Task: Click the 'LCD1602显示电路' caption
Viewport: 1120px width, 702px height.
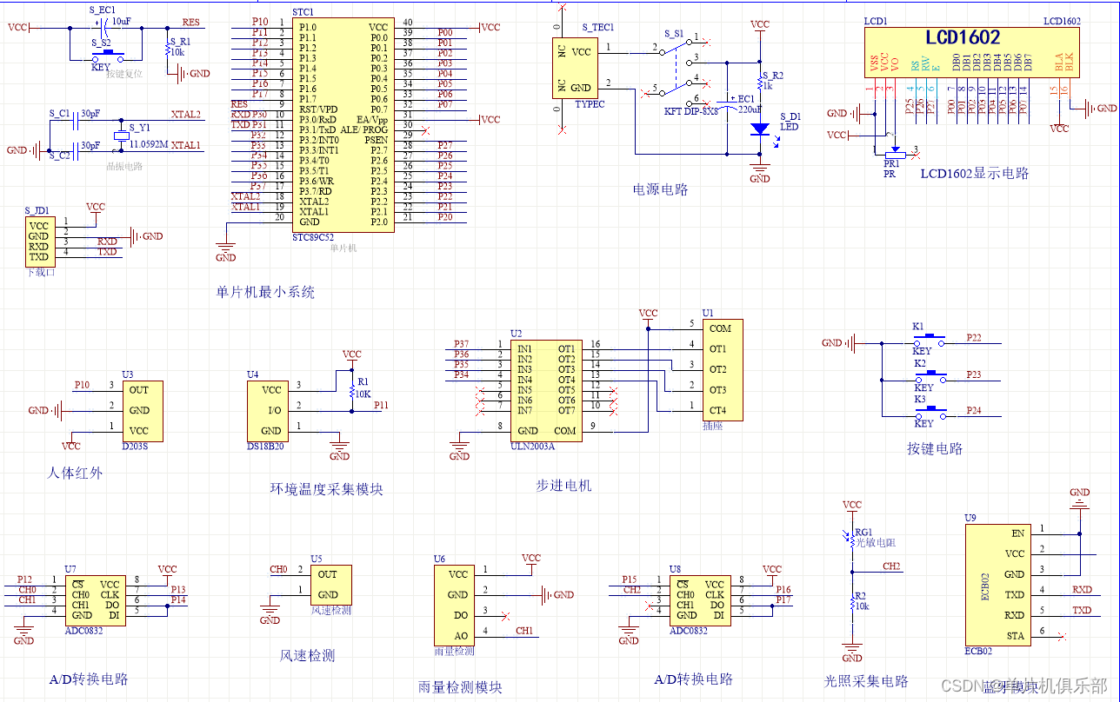Action: [975, 174]
